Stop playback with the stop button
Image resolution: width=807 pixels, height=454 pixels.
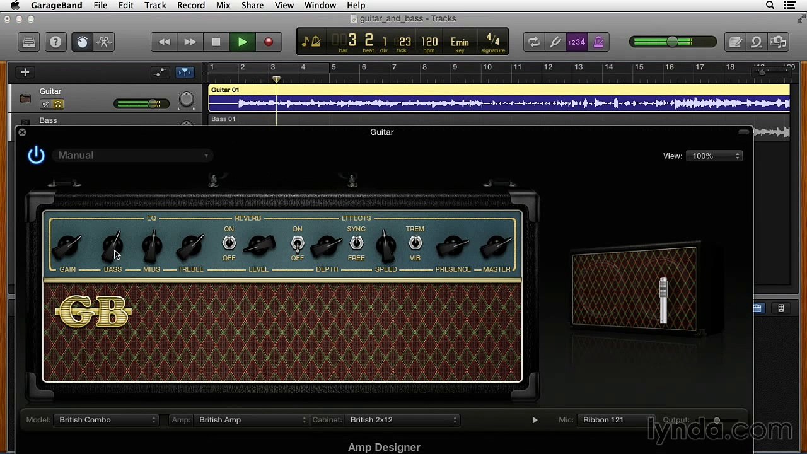pos(216,42)
